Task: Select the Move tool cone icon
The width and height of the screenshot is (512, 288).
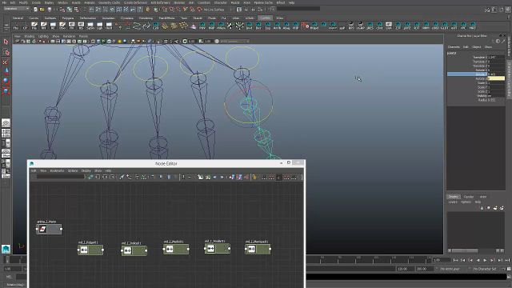Action: tap(6, 71)
